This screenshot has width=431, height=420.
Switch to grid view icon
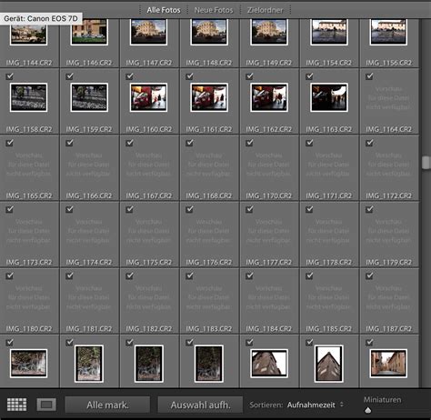click(x=16, y=405)
